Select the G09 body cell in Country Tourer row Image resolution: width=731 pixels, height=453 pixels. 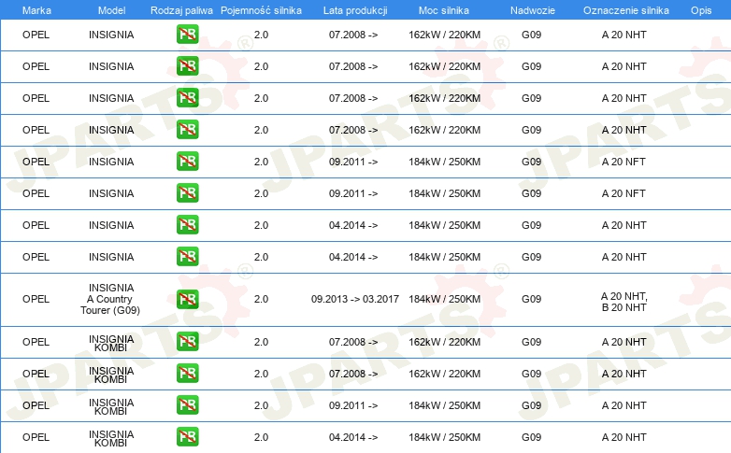coord(532,299)
